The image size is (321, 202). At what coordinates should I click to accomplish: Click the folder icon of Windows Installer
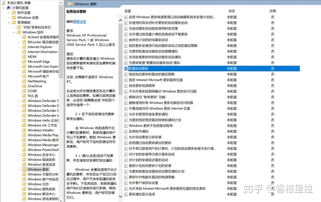tap(24, 130)
